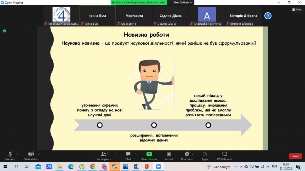Select Седляр Діана participant tile

click(170, 16)
